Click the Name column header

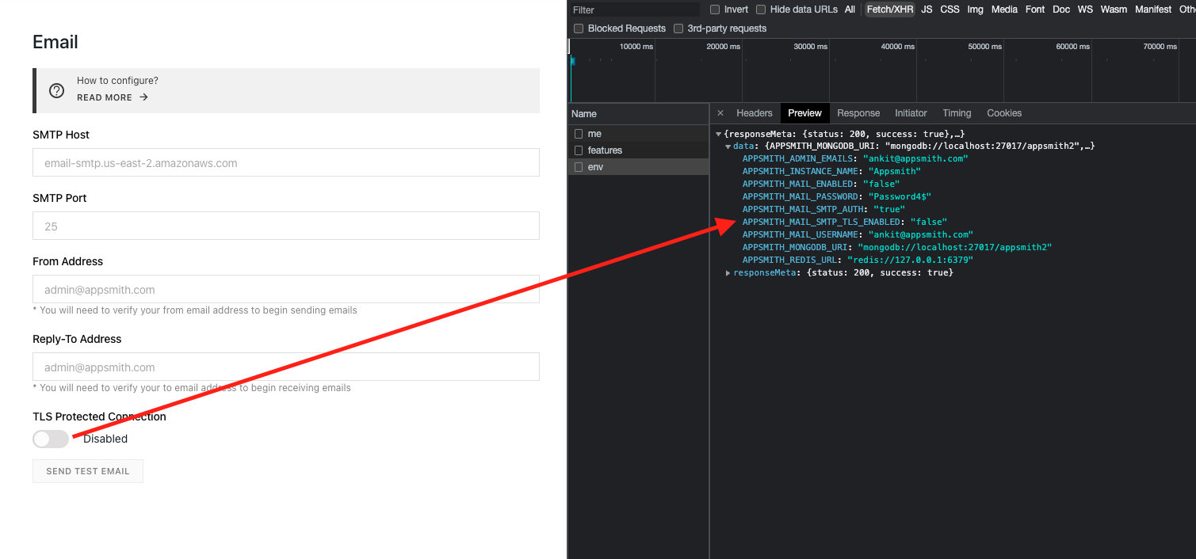(x=639, y=114)
